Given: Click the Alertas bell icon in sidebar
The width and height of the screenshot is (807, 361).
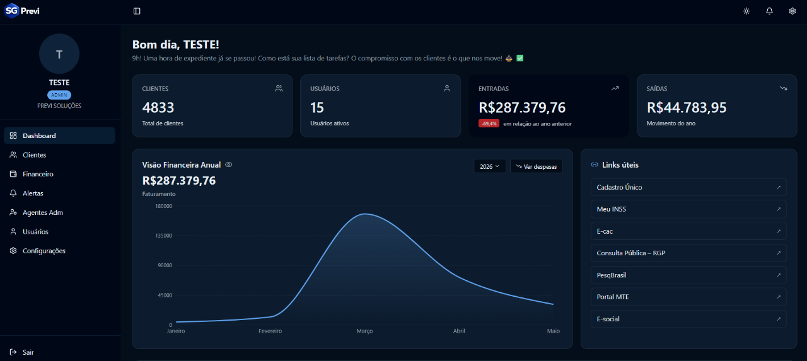Looking at the screenshot, I should click(13, 193).
